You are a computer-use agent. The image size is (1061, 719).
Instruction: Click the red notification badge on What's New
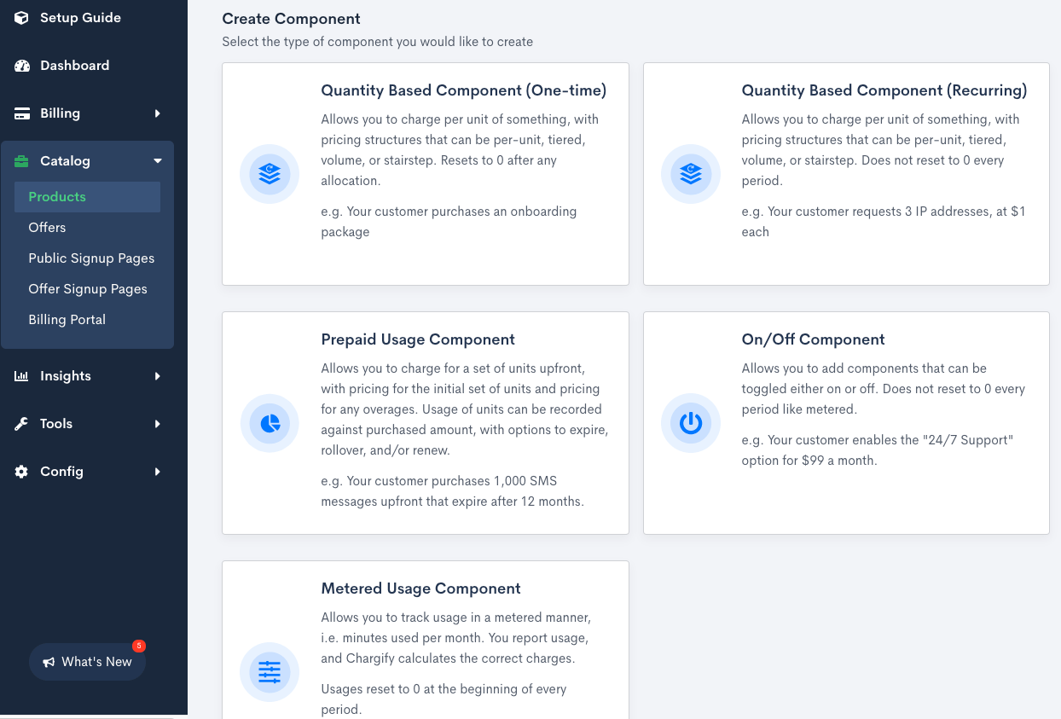click(138, 646)
